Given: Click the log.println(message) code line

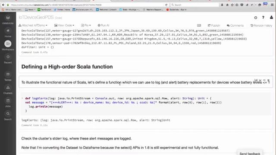Looking at the screenshot, I should pyautogui.click(x=46, y=107).
